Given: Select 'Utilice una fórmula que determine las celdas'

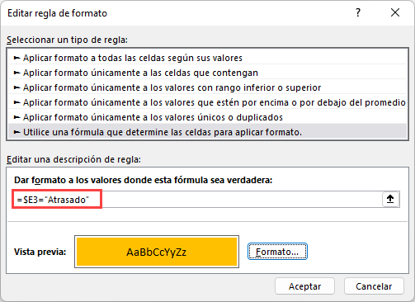Looking at the screenshot, I should pos(207,132).
